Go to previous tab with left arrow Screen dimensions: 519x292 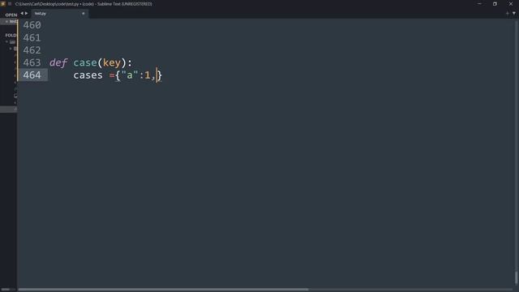pyautogui.click(x=22, y=13)
